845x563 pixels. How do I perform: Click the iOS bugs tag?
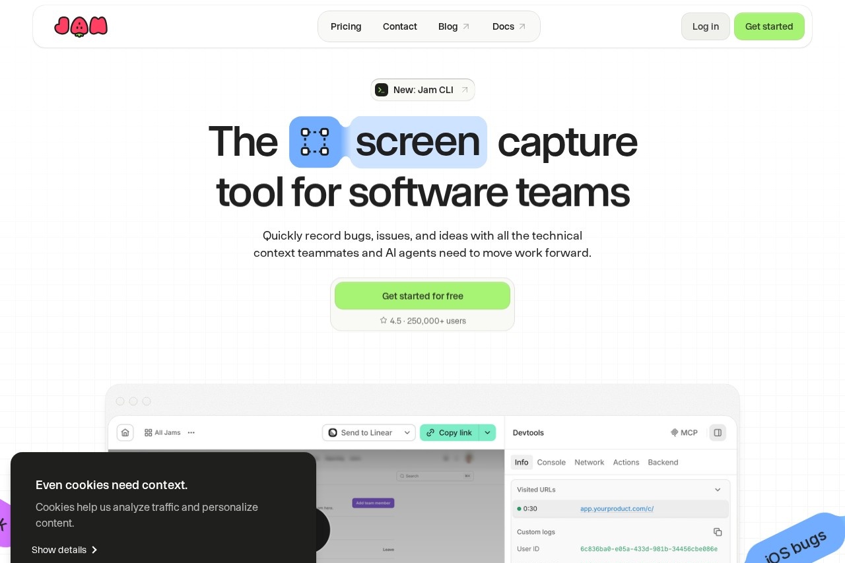(x=795, y=545)
